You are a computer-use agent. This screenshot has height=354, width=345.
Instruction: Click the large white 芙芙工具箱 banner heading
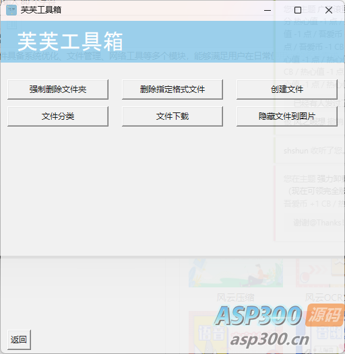click(70, 42)
